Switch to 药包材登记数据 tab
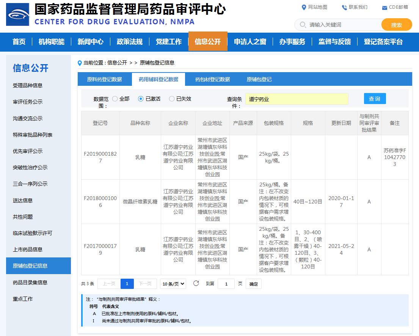419x336 pixels. coord(212,79)
